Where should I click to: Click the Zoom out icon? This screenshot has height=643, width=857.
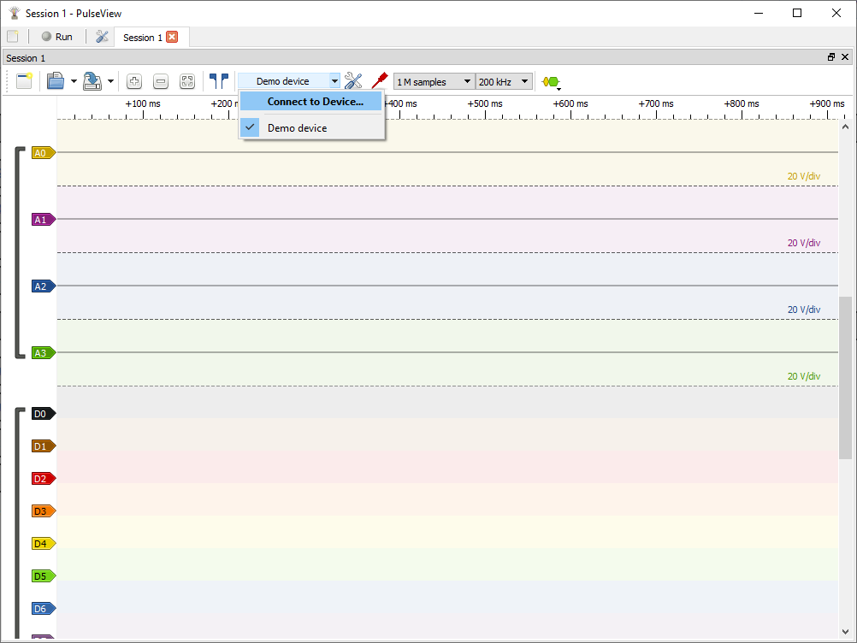tap(161, 81)
